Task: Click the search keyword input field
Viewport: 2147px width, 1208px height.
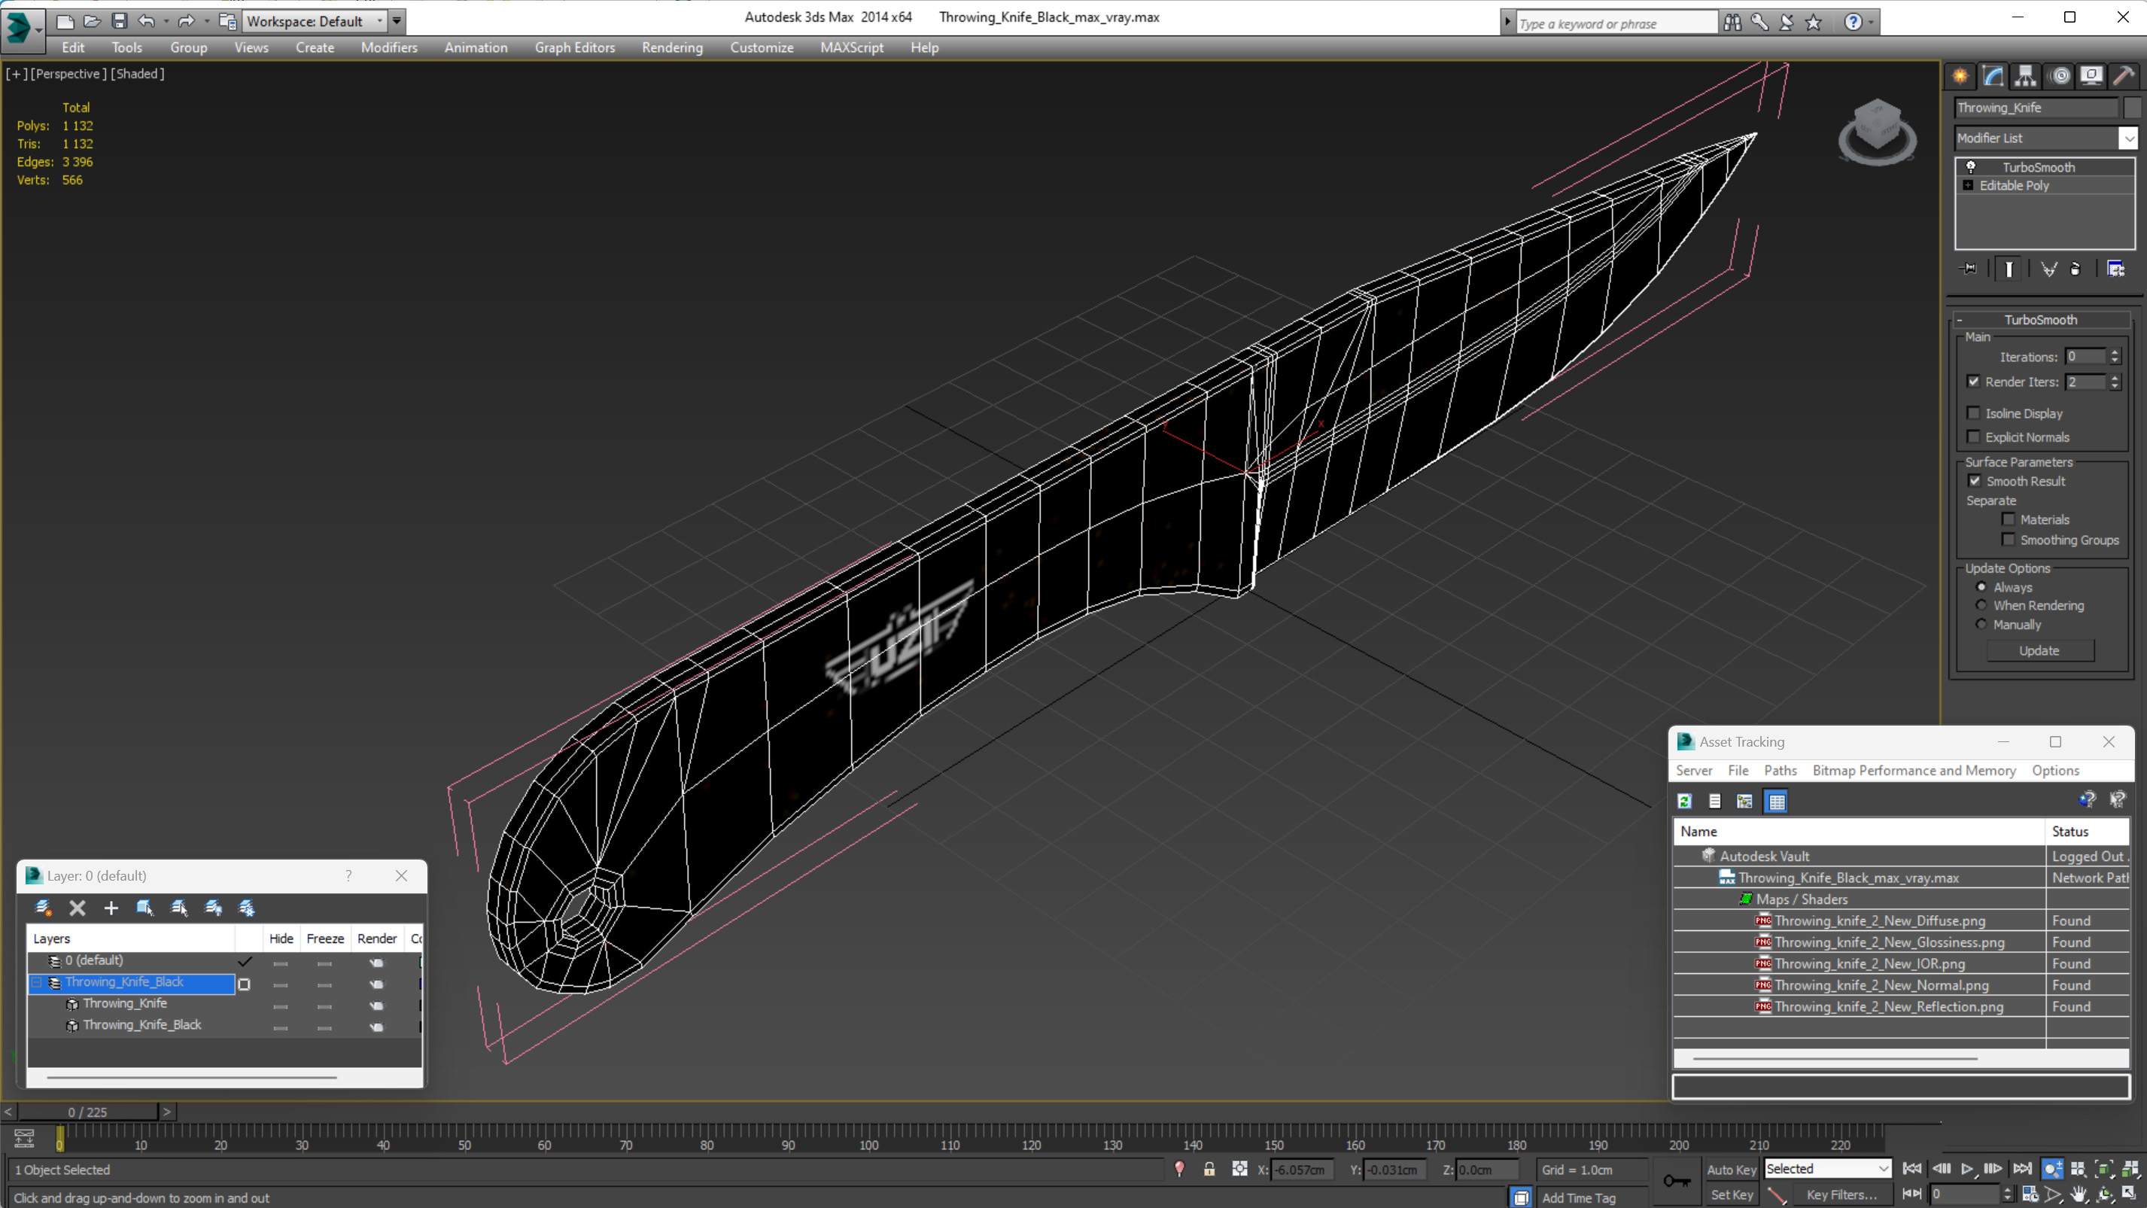Action: (1615, 23)
